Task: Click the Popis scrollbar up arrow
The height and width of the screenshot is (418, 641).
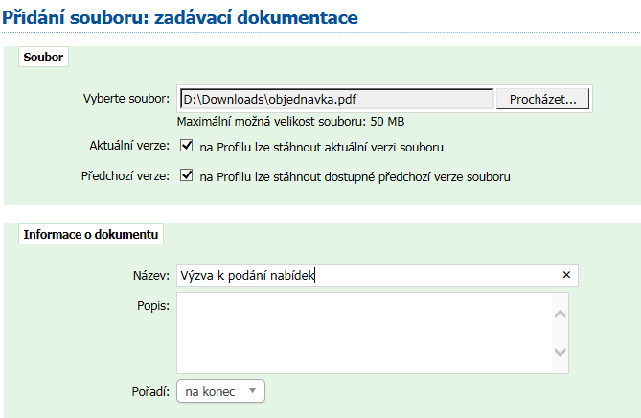Action: pyautogui.click(x=561, y=314)
